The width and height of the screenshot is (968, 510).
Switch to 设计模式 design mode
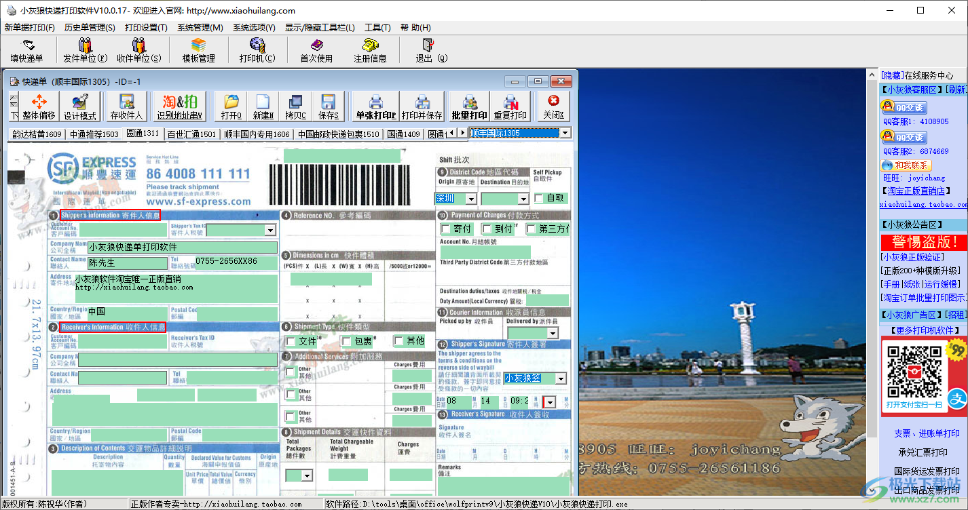coord(80,107)
